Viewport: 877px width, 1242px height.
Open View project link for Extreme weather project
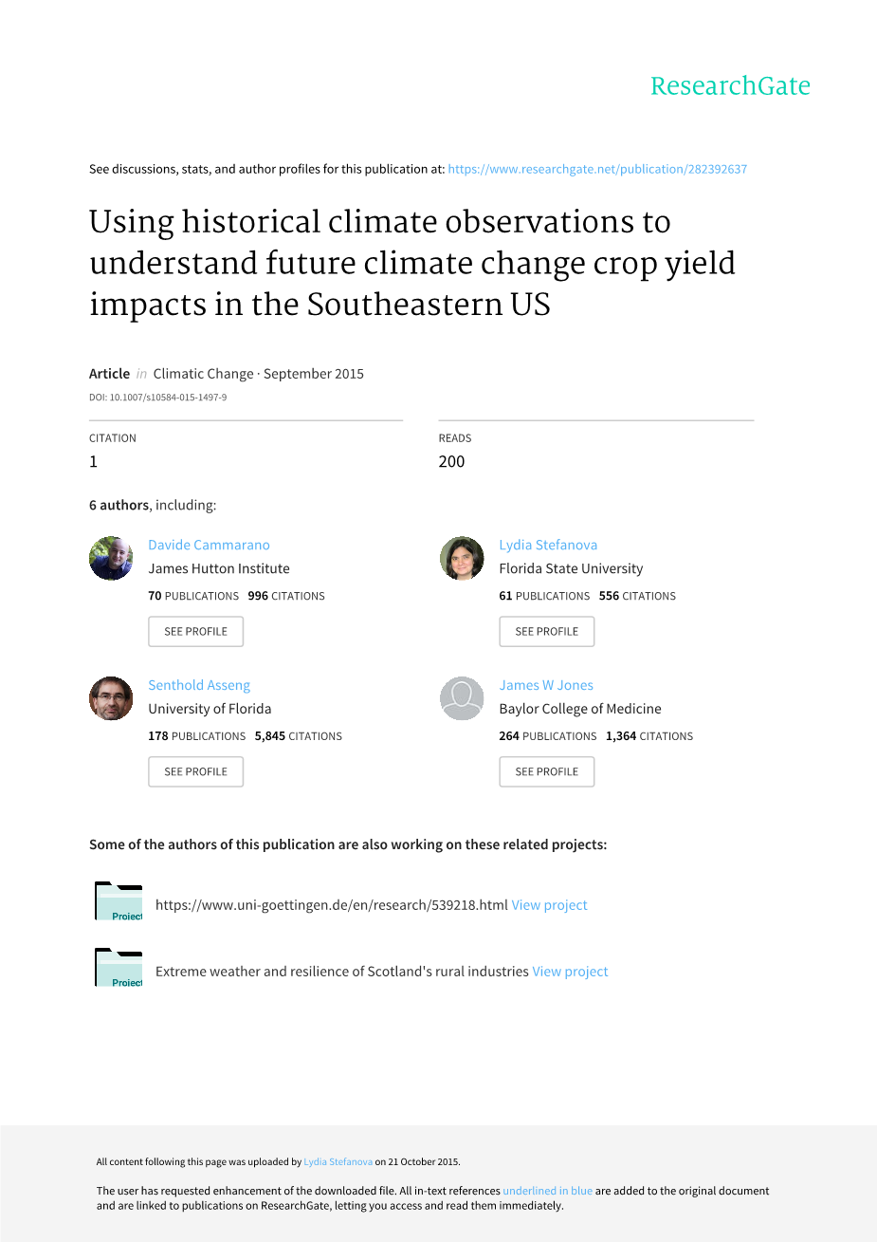[570, 972]
